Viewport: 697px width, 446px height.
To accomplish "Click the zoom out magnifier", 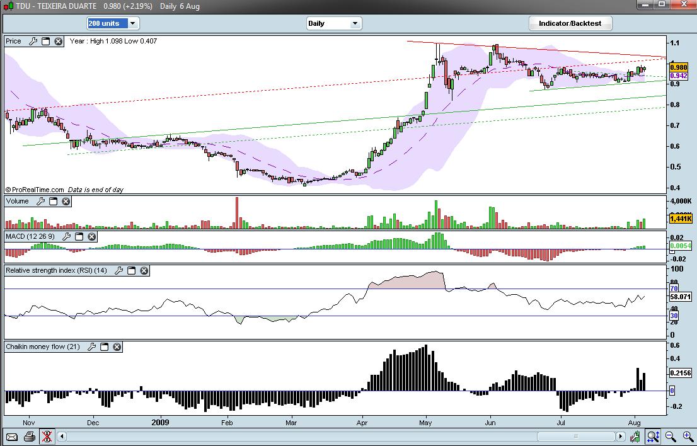I will 671,437.
